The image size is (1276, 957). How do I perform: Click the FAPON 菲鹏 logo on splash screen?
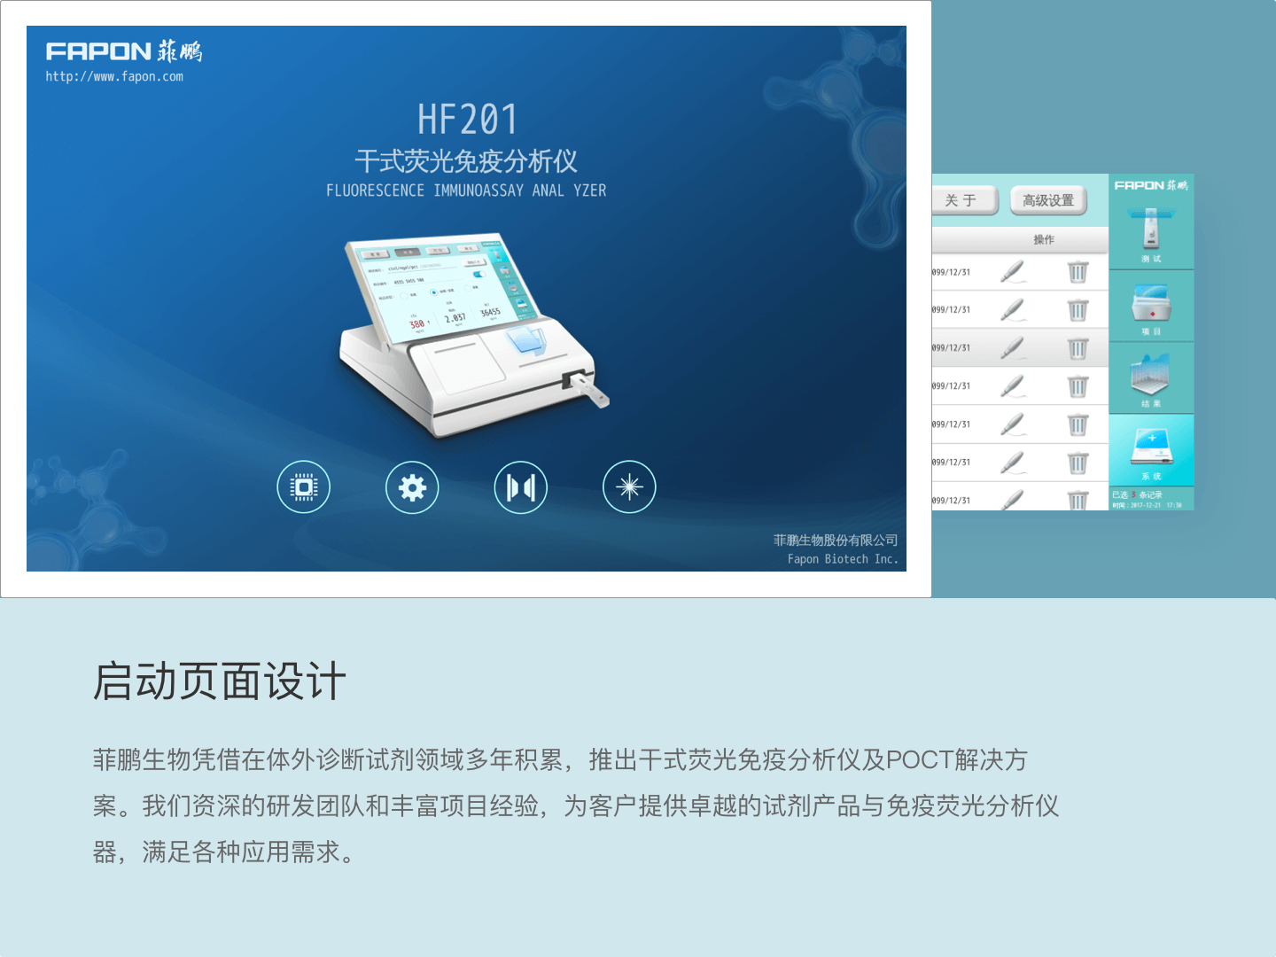pyautogui.click(x=124, y=51)
